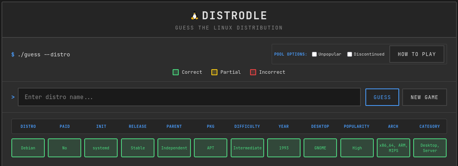This screenshot has height=166, width=458.
Task: Select the Debian distro result cell
Action: 28,148
